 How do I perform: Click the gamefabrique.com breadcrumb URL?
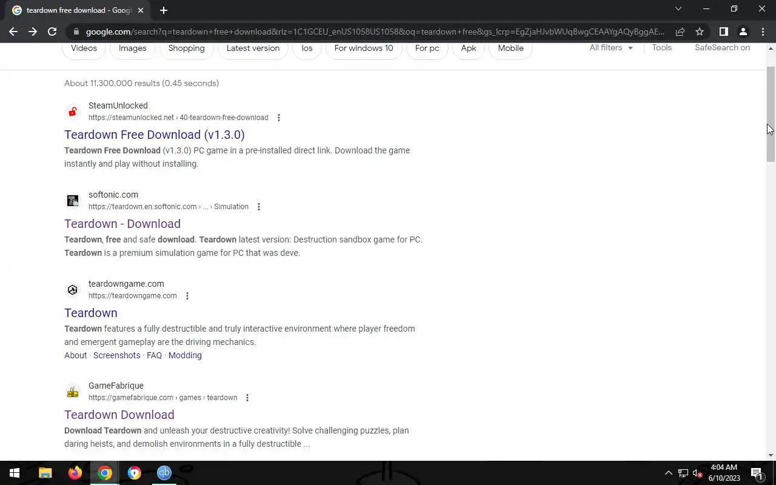click(x=163, y=398)
